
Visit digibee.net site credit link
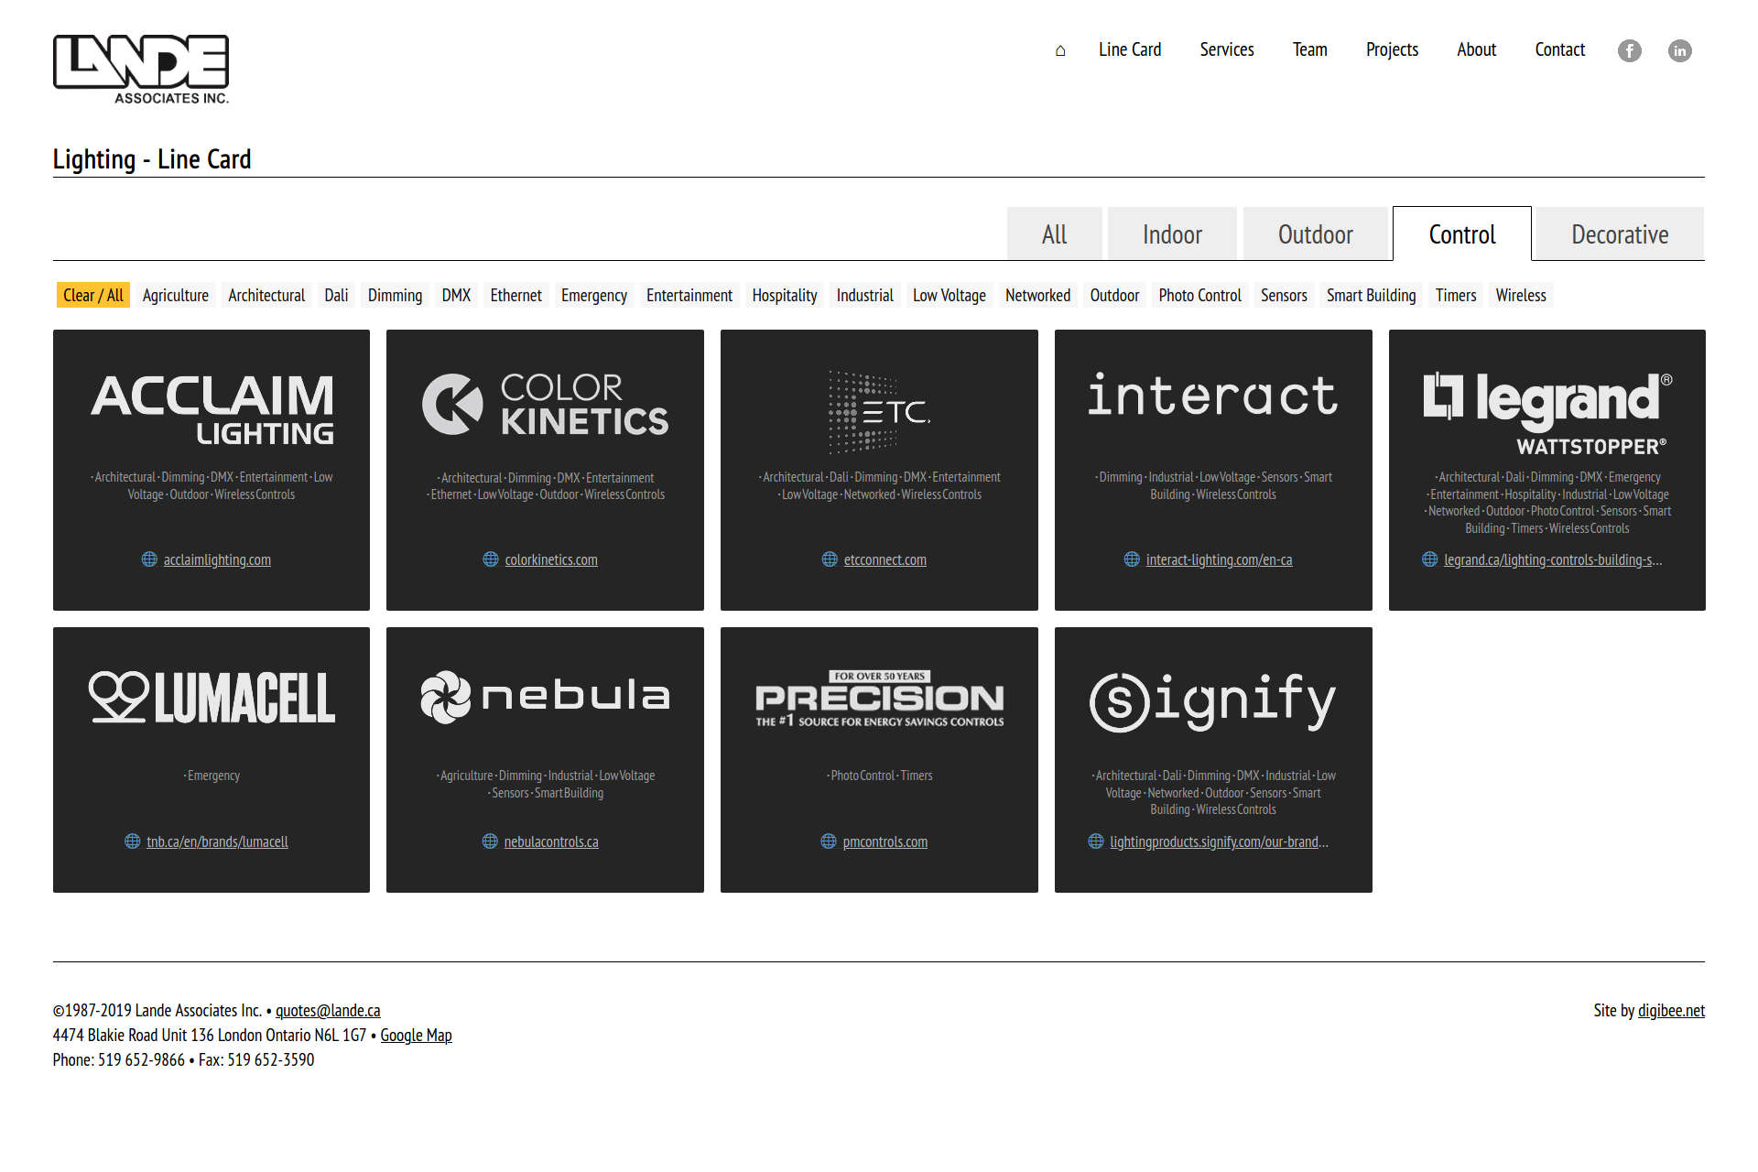(x=1671, y=1010)
